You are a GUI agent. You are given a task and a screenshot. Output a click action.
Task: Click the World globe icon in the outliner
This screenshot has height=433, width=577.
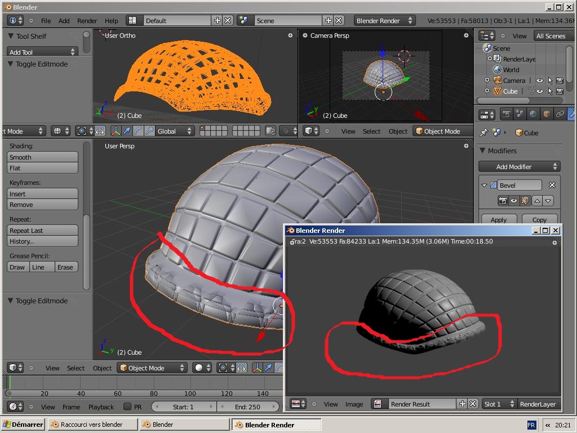point(498,69)
